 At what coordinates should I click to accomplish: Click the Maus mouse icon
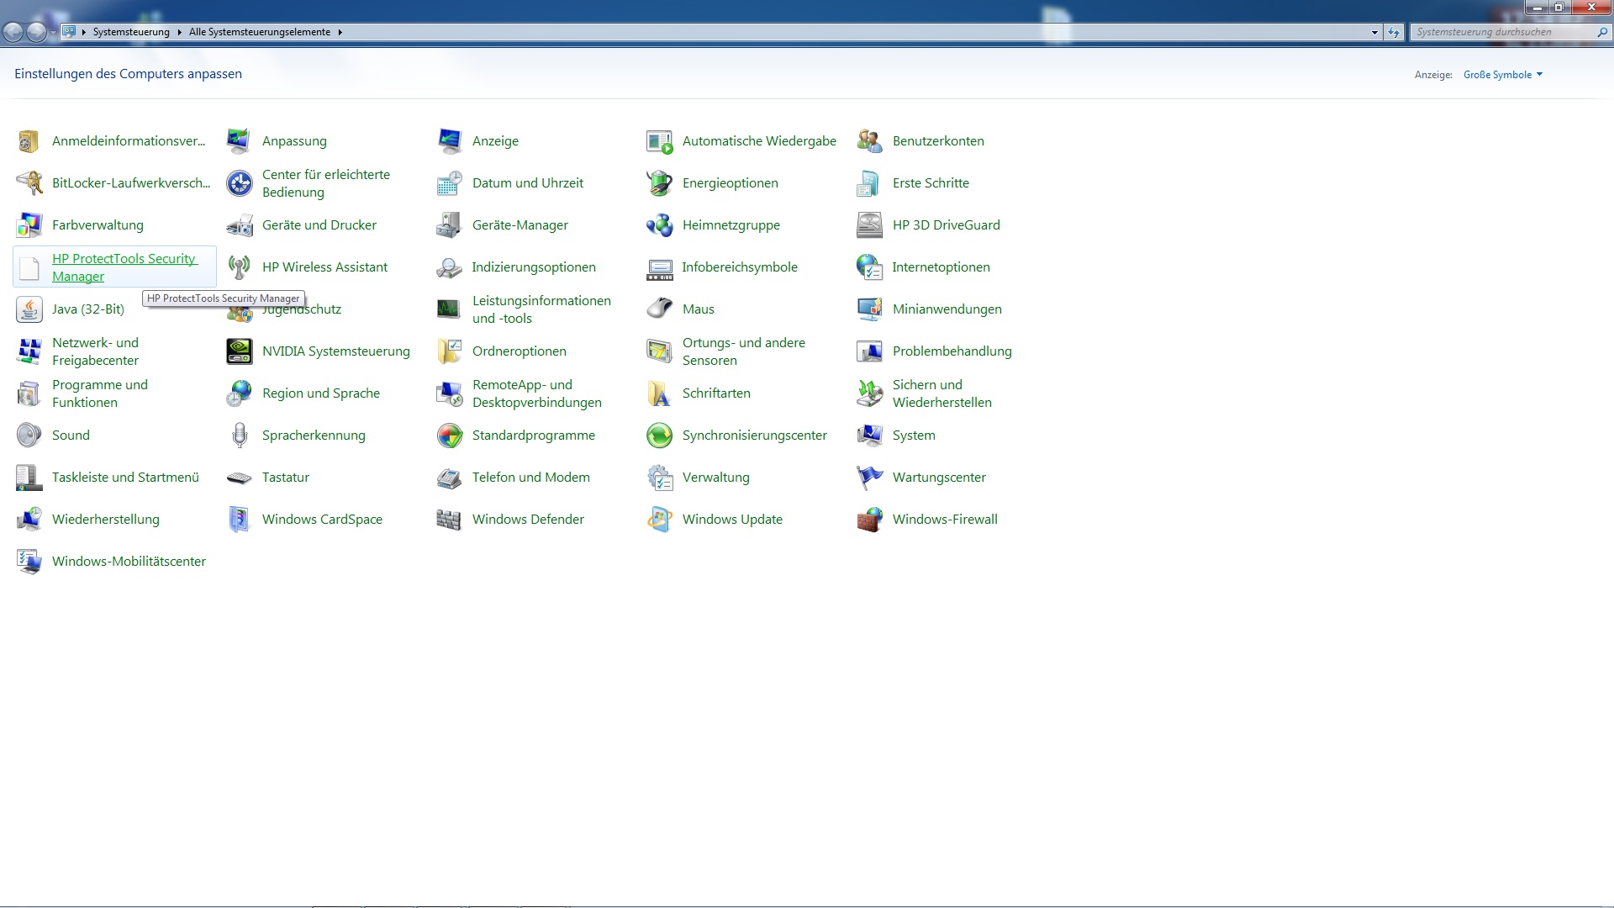(659, 309)
